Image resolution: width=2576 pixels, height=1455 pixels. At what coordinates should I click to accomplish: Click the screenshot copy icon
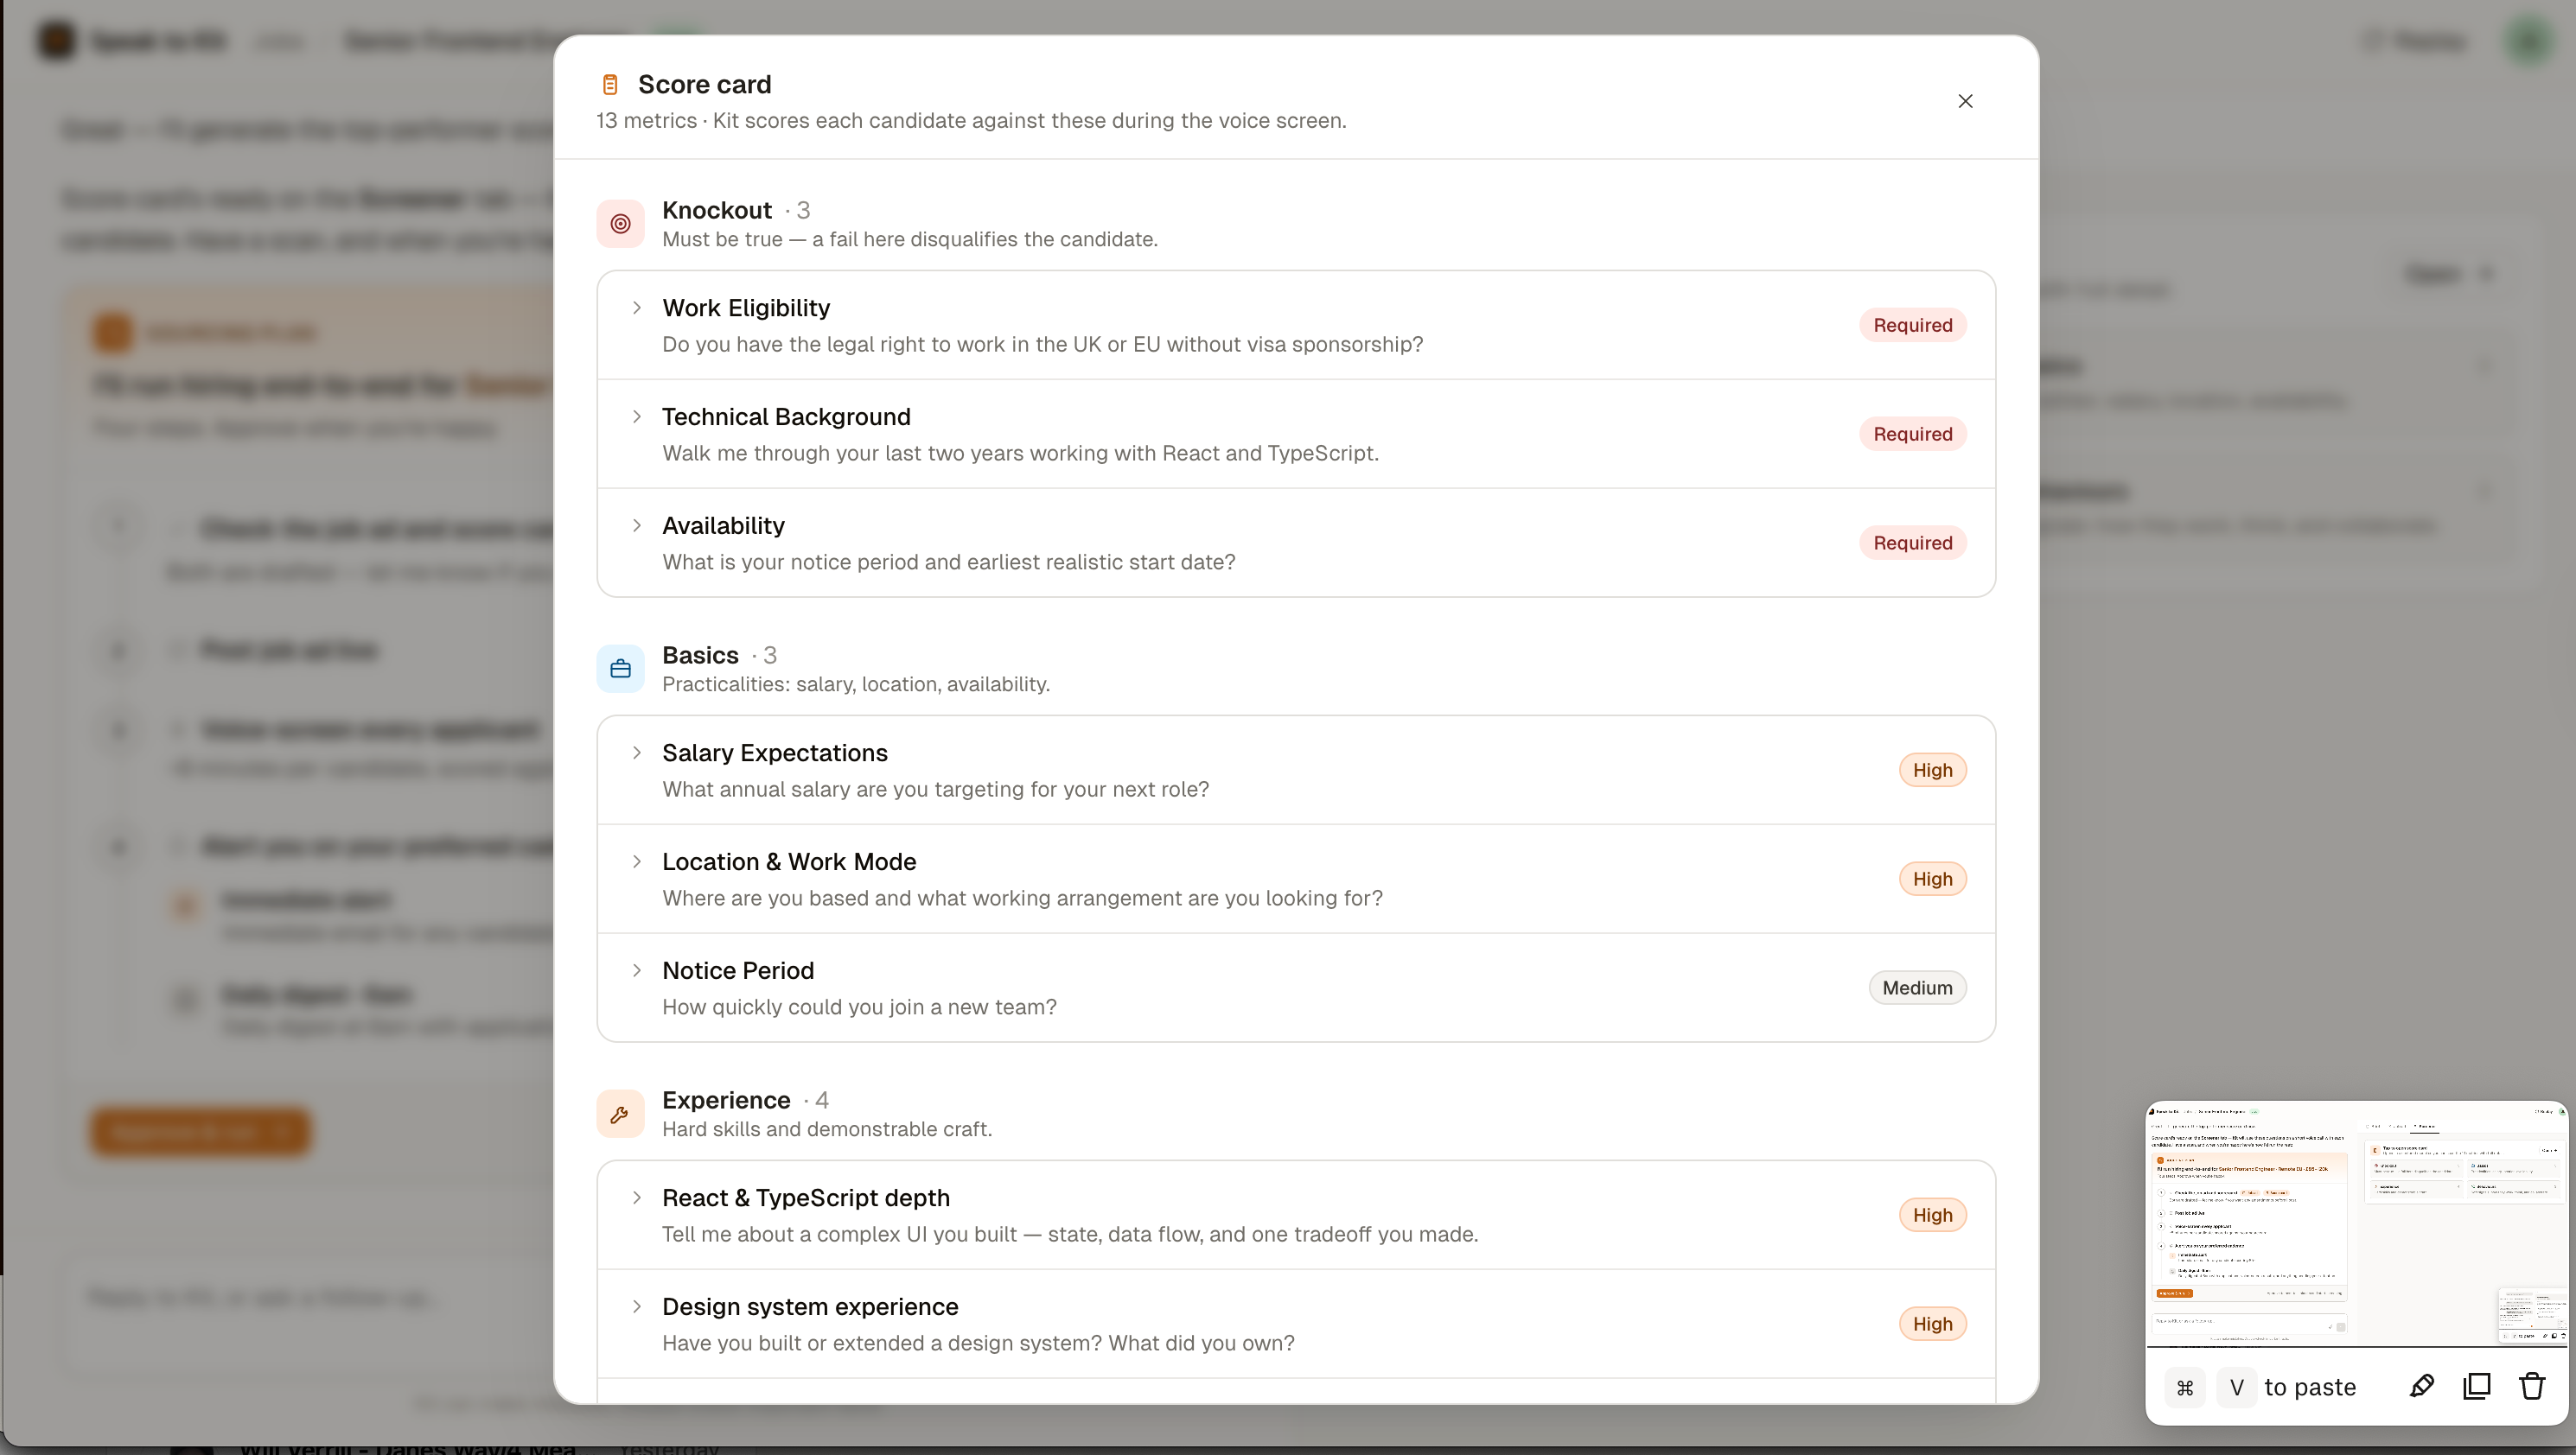(2477, 1386)
